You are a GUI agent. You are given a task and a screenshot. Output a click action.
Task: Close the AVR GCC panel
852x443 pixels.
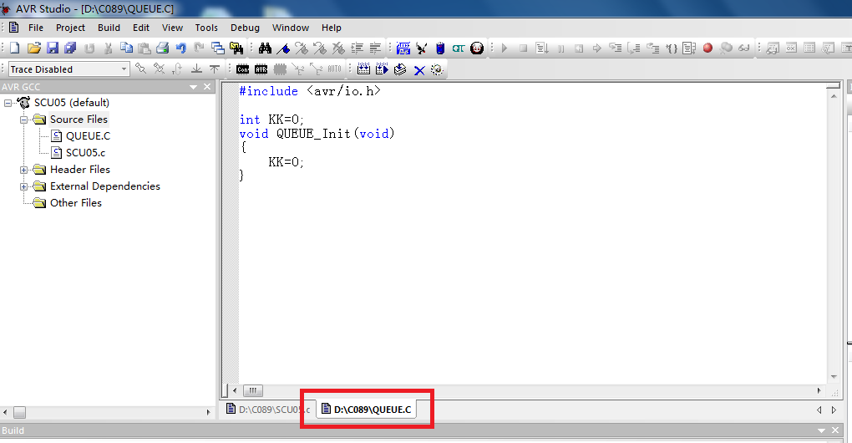[207, 87]
